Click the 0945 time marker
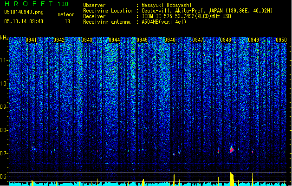Image resolution: width=292 pixels, height=186 pixels. (x=142, y=40)
